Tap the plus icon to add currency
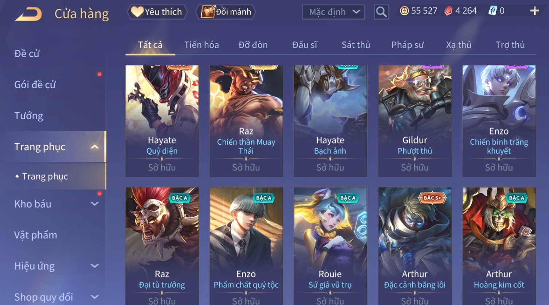The height and width of the screenshot is (305, 549). [534, 11]
